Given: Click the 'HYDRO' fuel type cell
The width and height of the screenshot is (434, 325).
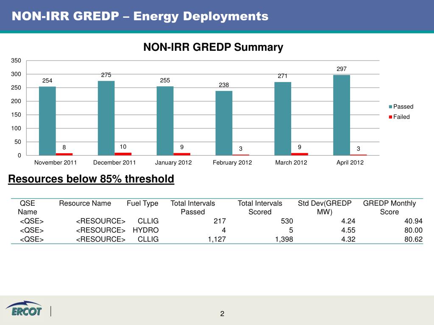Looking at the screenshot, I should pos(146,230).
